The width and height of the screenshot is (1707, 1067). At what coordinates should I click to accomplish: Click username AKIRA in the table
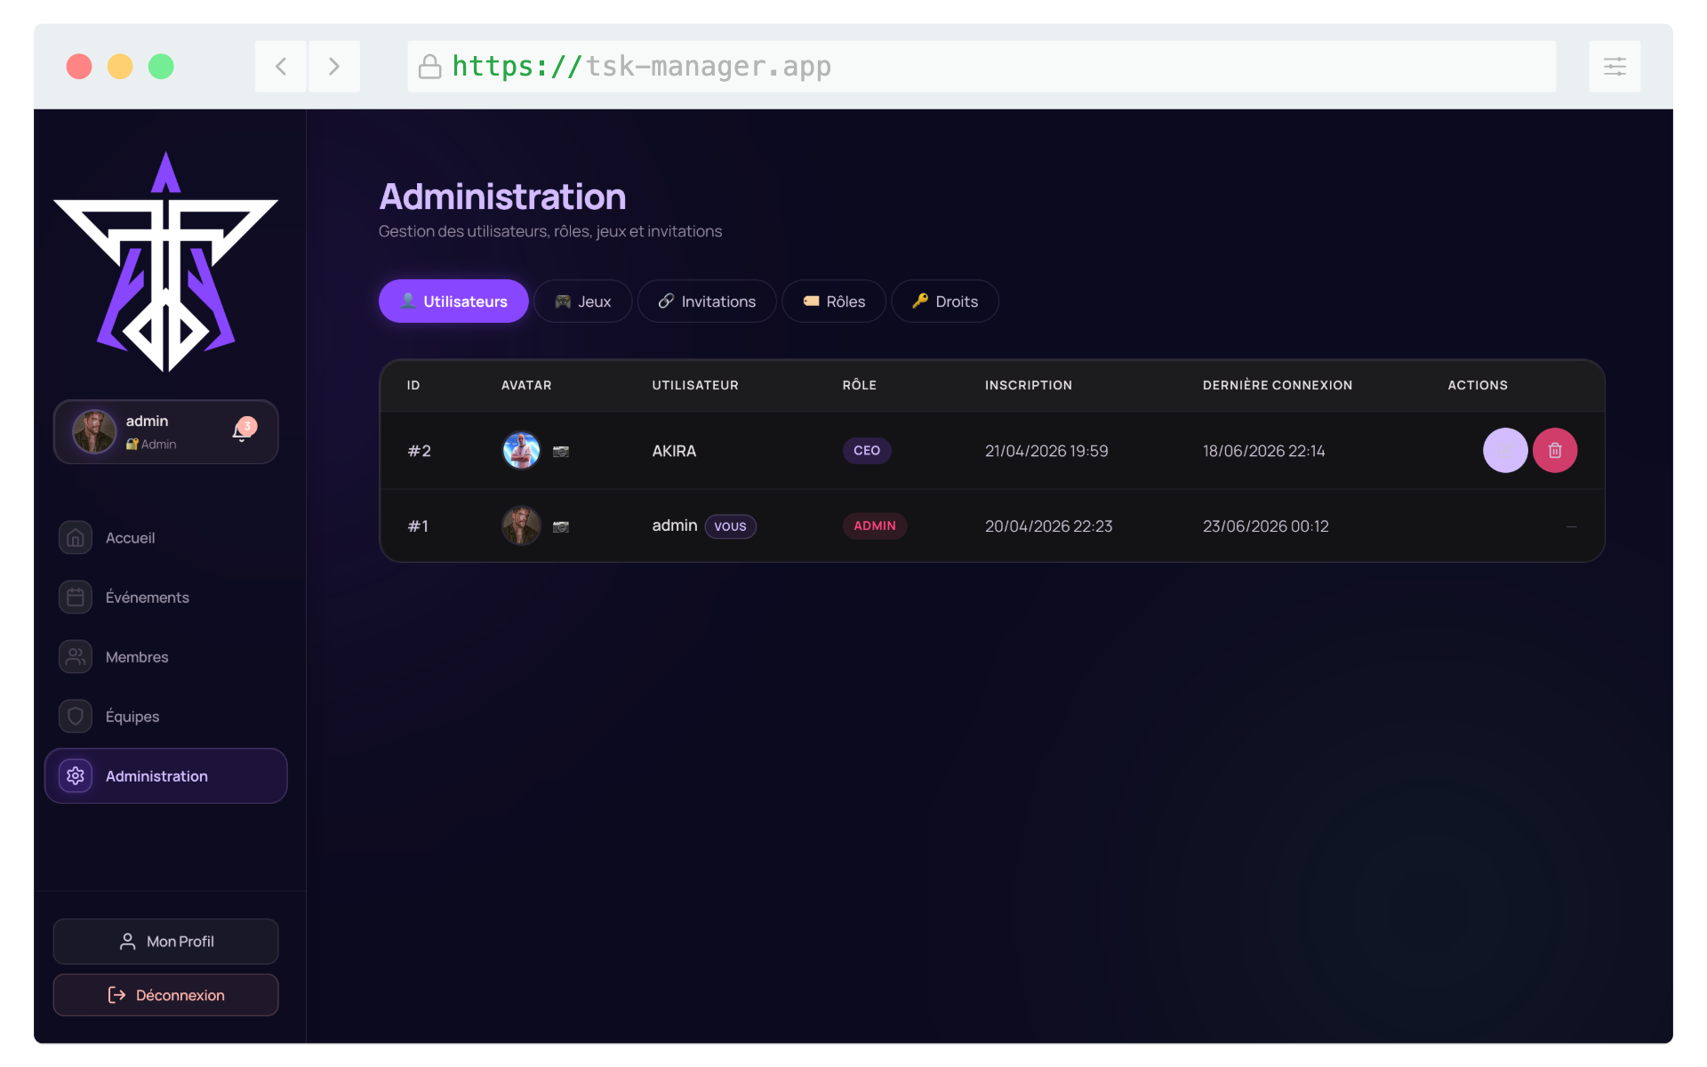[674, 451]
